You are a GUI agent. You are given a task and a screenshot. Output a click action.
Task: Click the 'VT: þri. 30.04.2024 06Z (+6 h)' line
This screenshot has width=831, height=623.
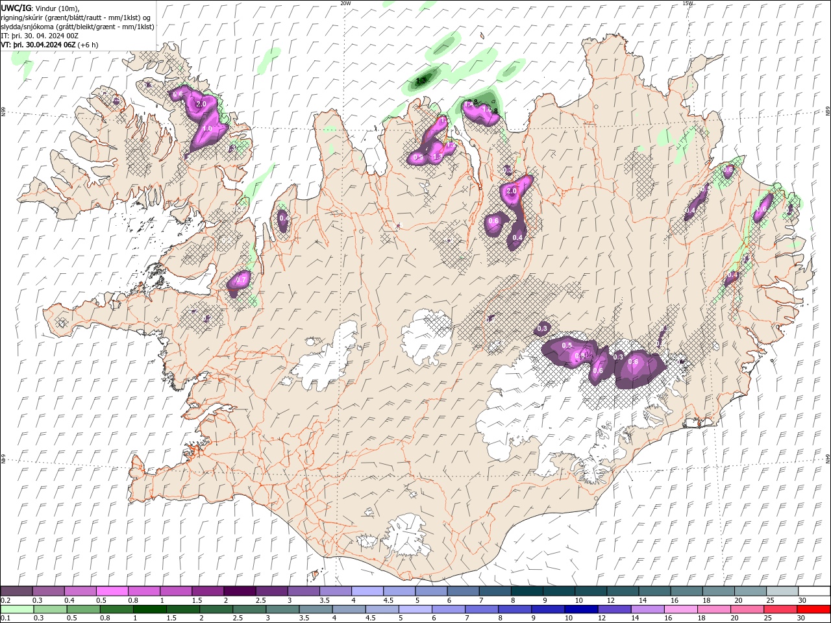(x=50, y=45)
